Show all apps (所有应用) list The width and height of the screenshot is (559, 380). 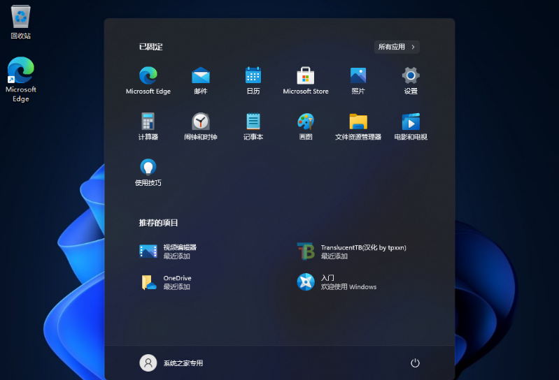397,47
